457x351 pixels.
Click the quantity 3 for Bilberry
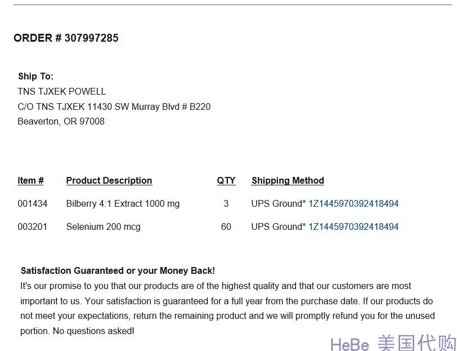point(226,203)
